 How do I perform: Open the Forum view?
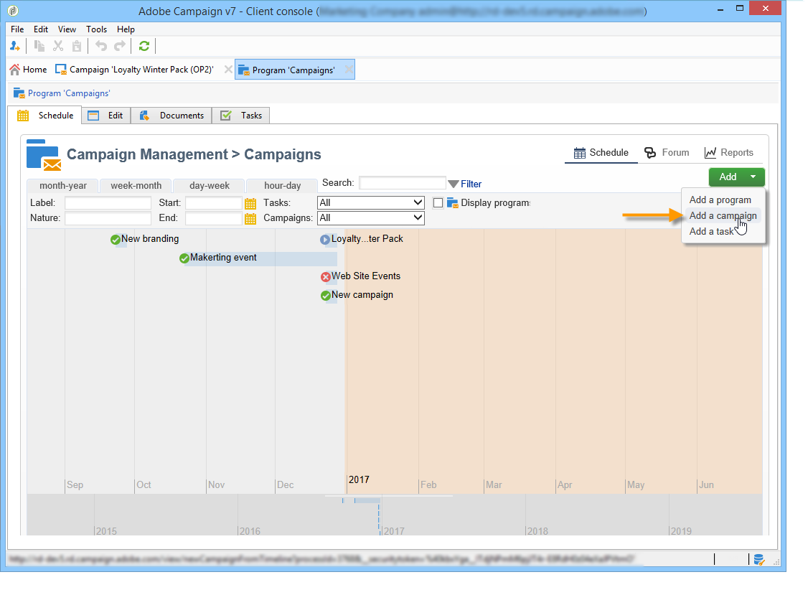(x=667, y=153)
